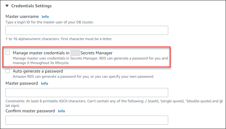Focus the Master username text field

87,30
